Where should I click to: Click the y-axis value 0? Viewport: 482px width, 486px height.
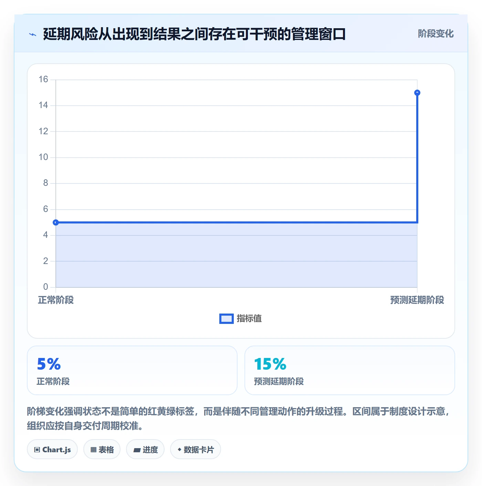coord(46,287)
